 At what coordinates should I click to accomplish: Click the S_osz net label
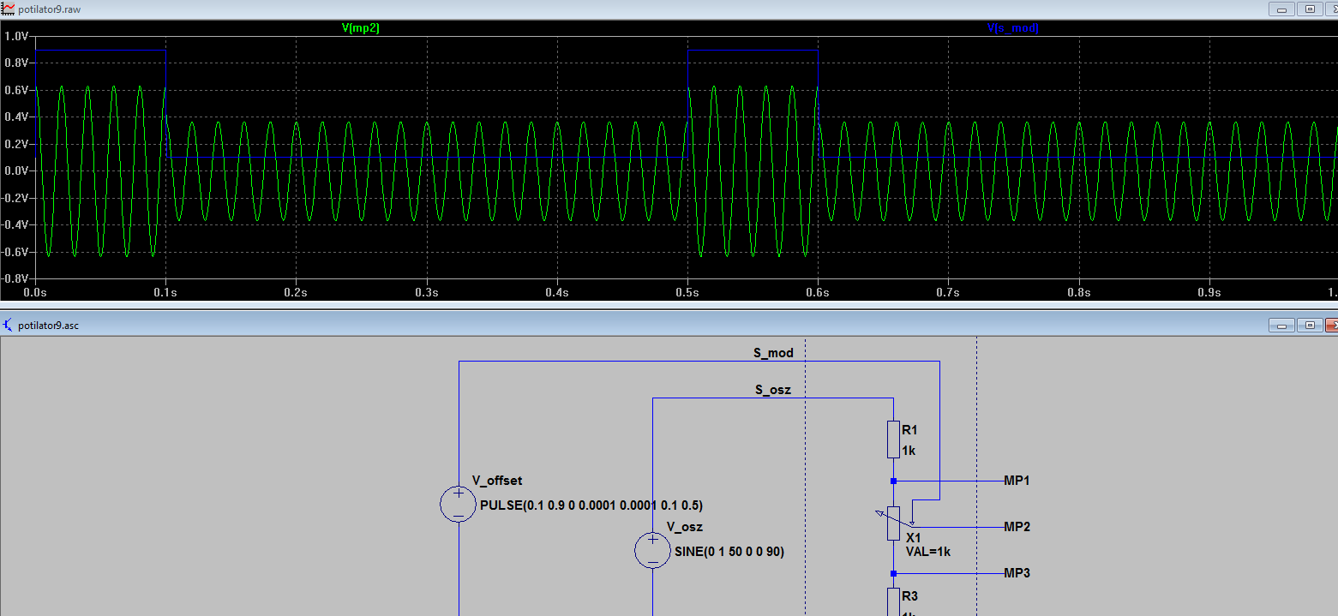773,390
